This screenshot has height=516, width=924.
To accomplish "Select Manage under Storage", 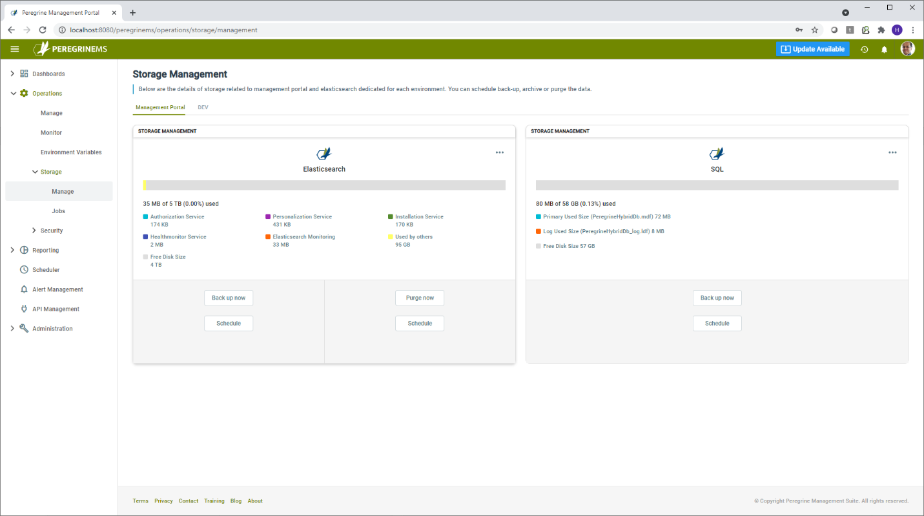I will tap(59, 191).
